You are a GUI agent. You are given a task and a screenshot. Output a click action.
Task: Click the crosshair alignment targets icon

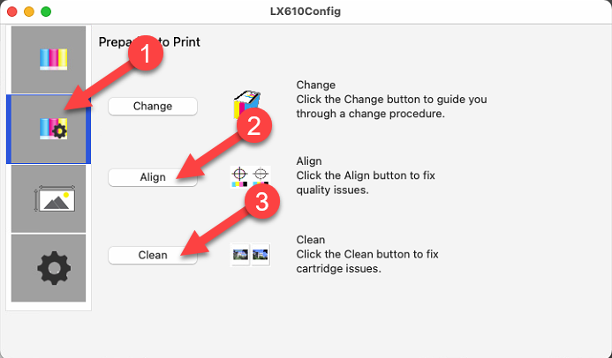coord(250,177)
